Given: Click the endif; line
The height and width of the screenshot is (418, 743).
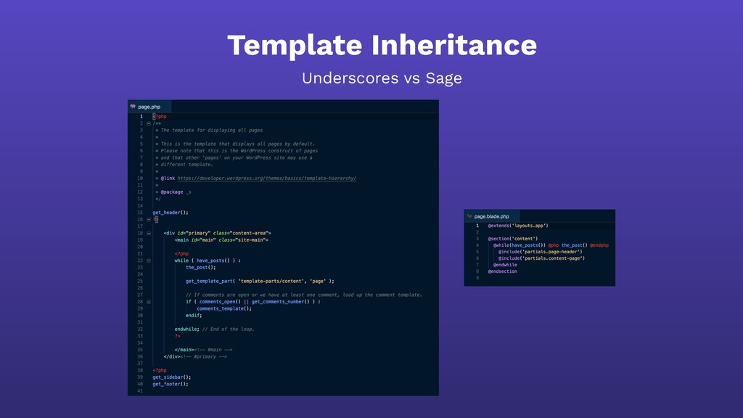Looking at the screenshot, I should point(194,315).
